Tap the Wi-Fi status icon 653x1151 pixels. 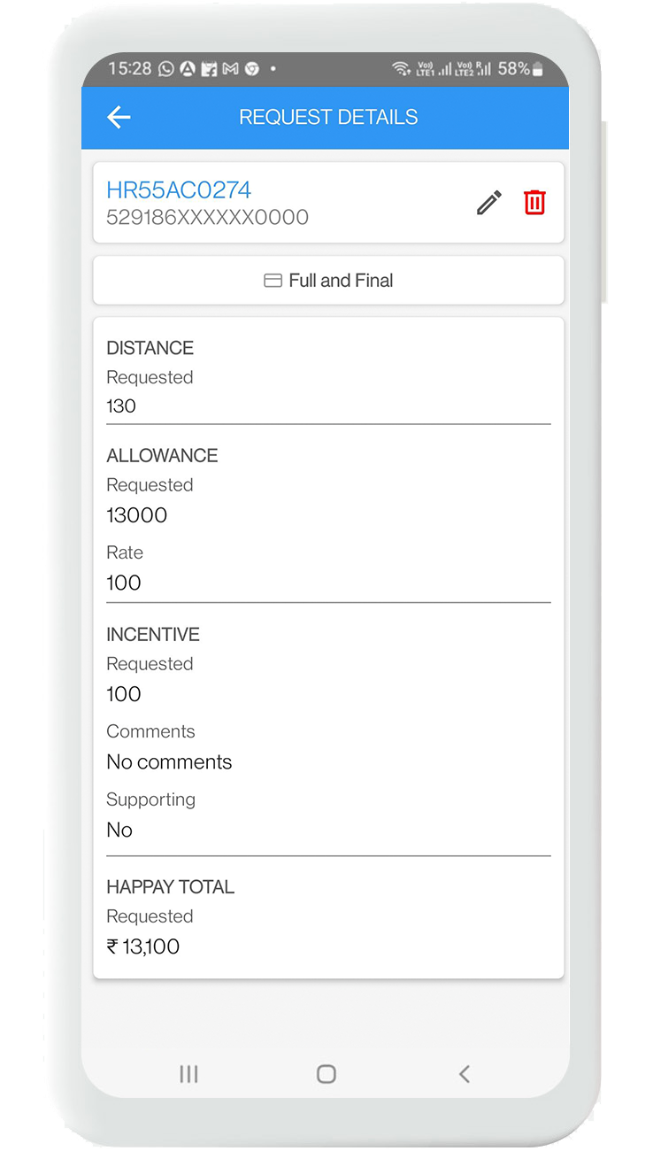point(401,68)
